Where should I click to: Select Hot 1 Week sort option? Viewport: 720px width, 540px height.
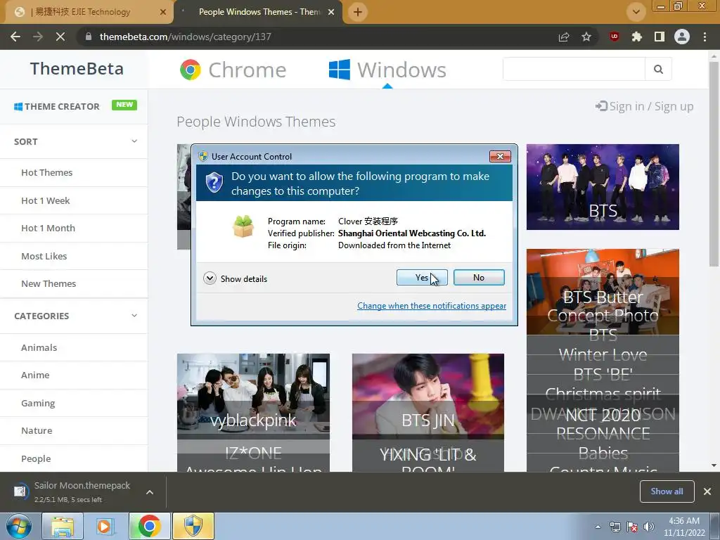46,200
